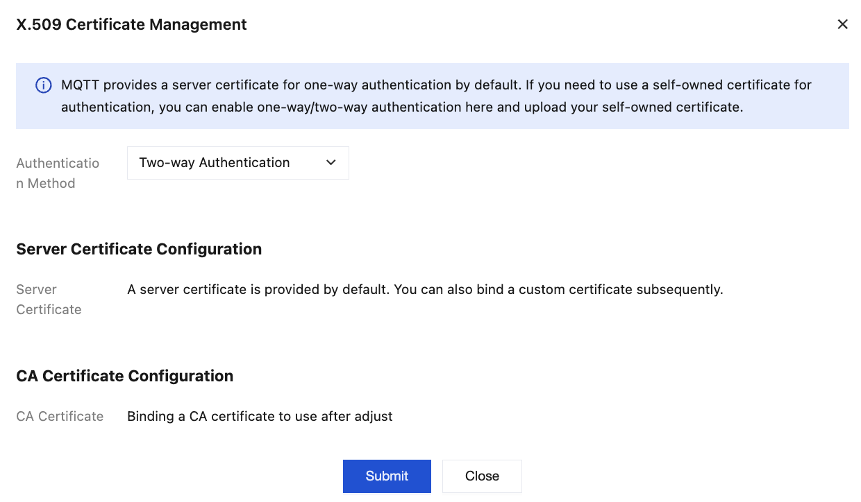Click the word 'MQTT' in the notice
Viewport: 861px width, 502px height.
(x=80, y=85)
